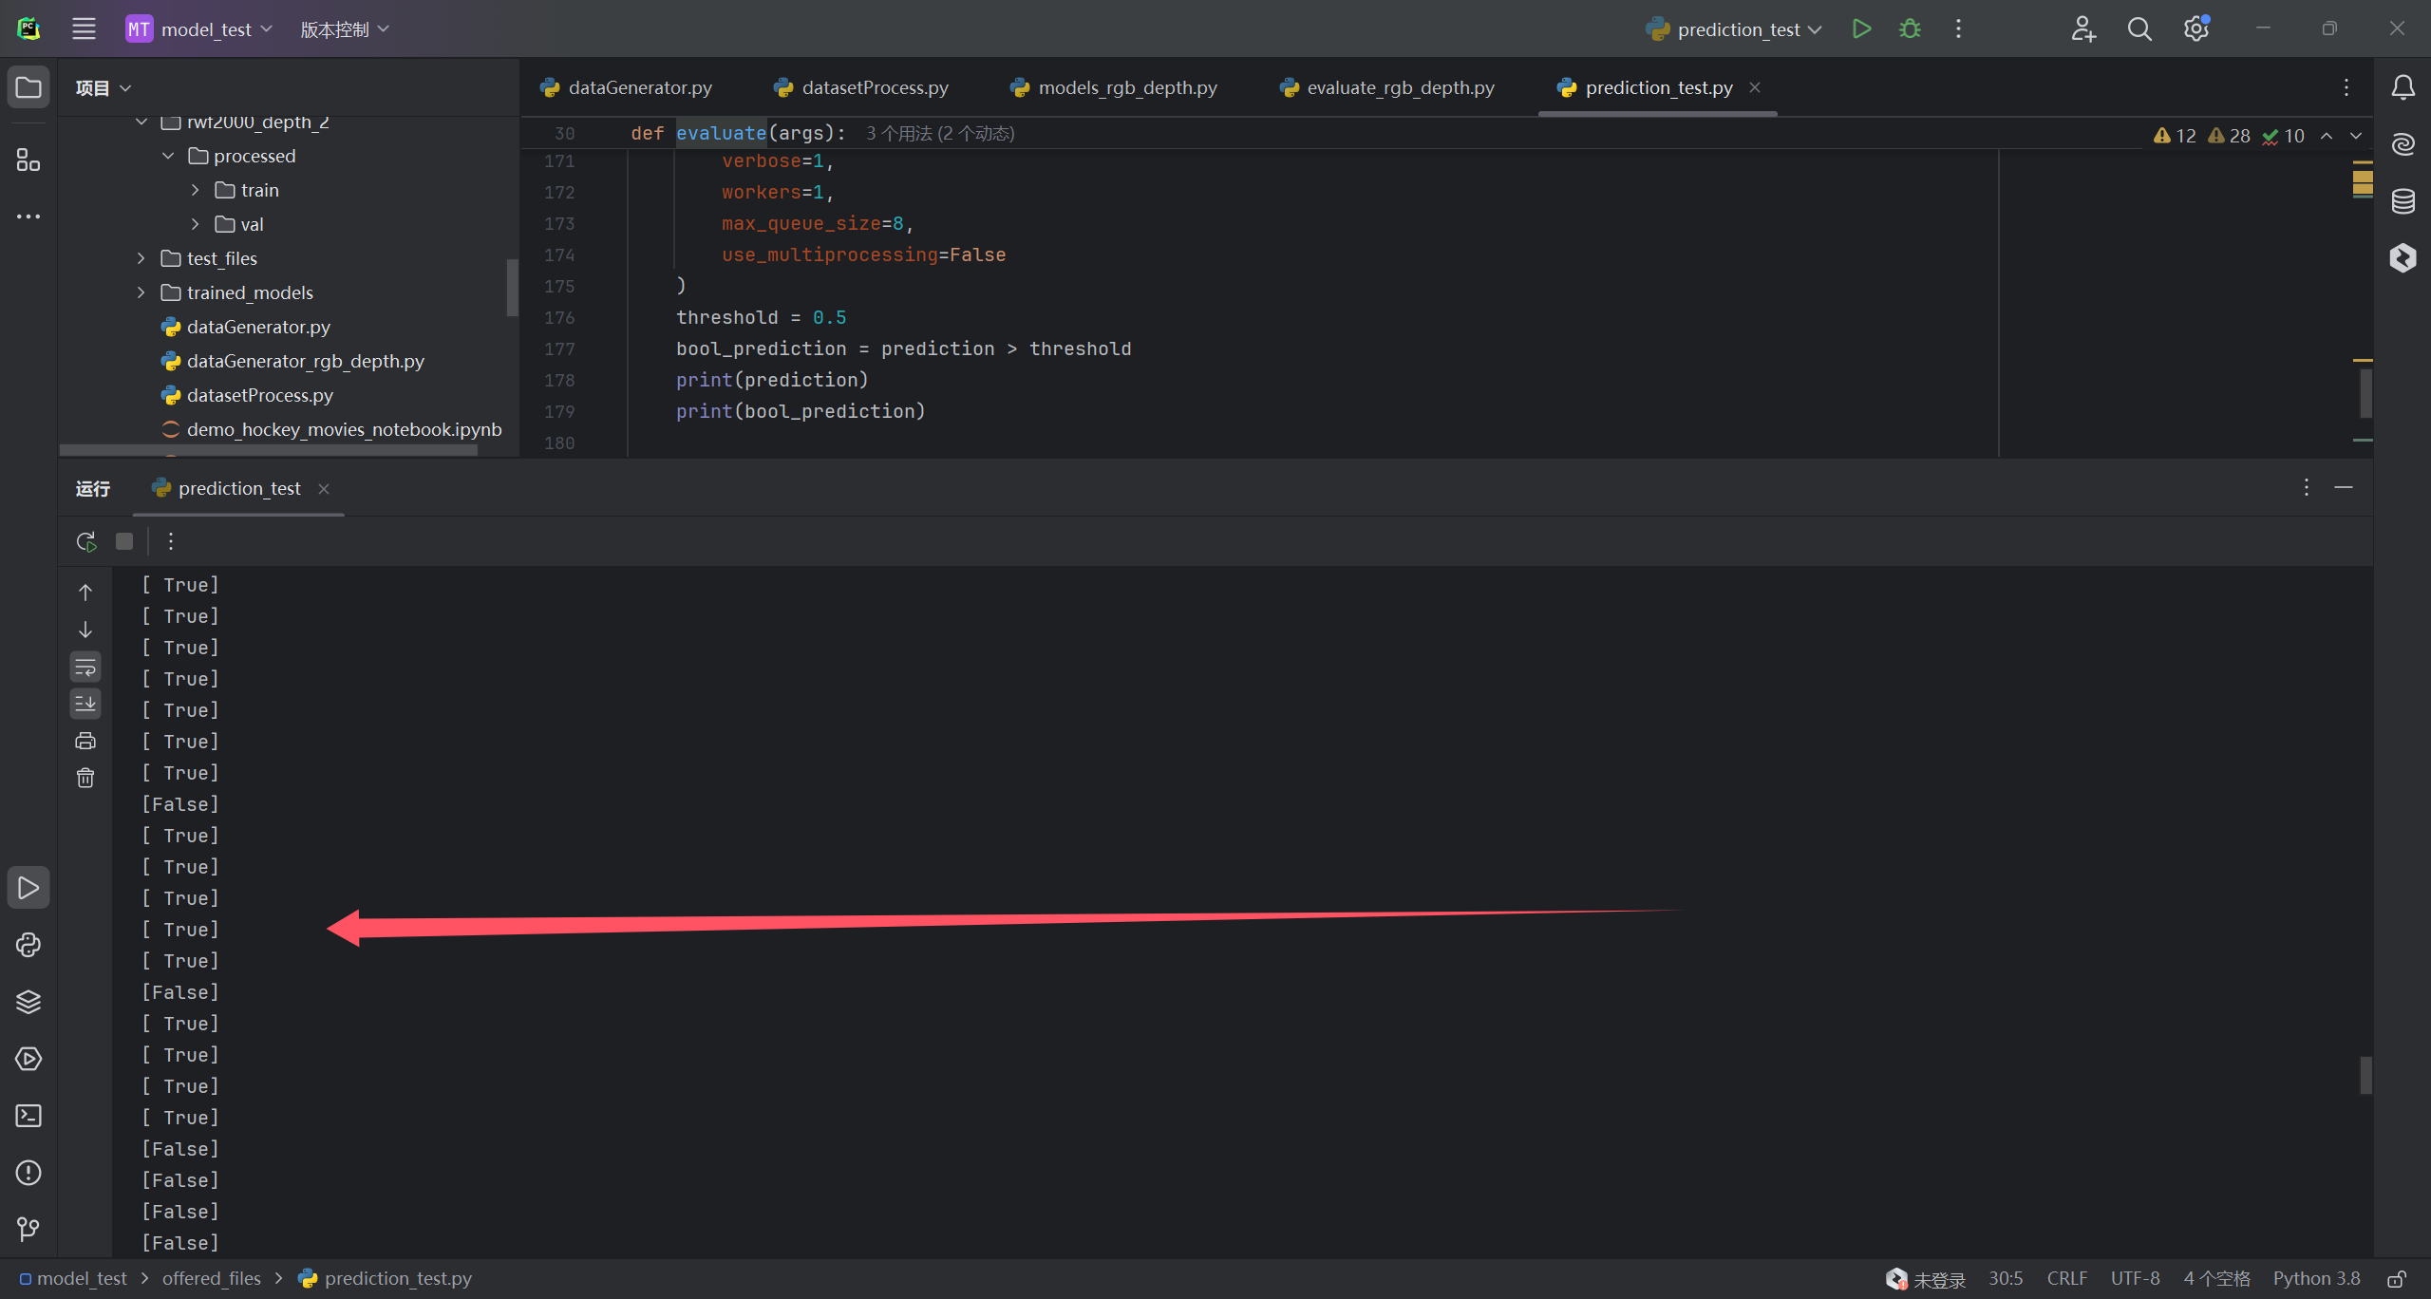Rerun prediction_test with the rerun icon
The height and width of the screenshot is (1299, 2431).
click(x=86, y=541)
